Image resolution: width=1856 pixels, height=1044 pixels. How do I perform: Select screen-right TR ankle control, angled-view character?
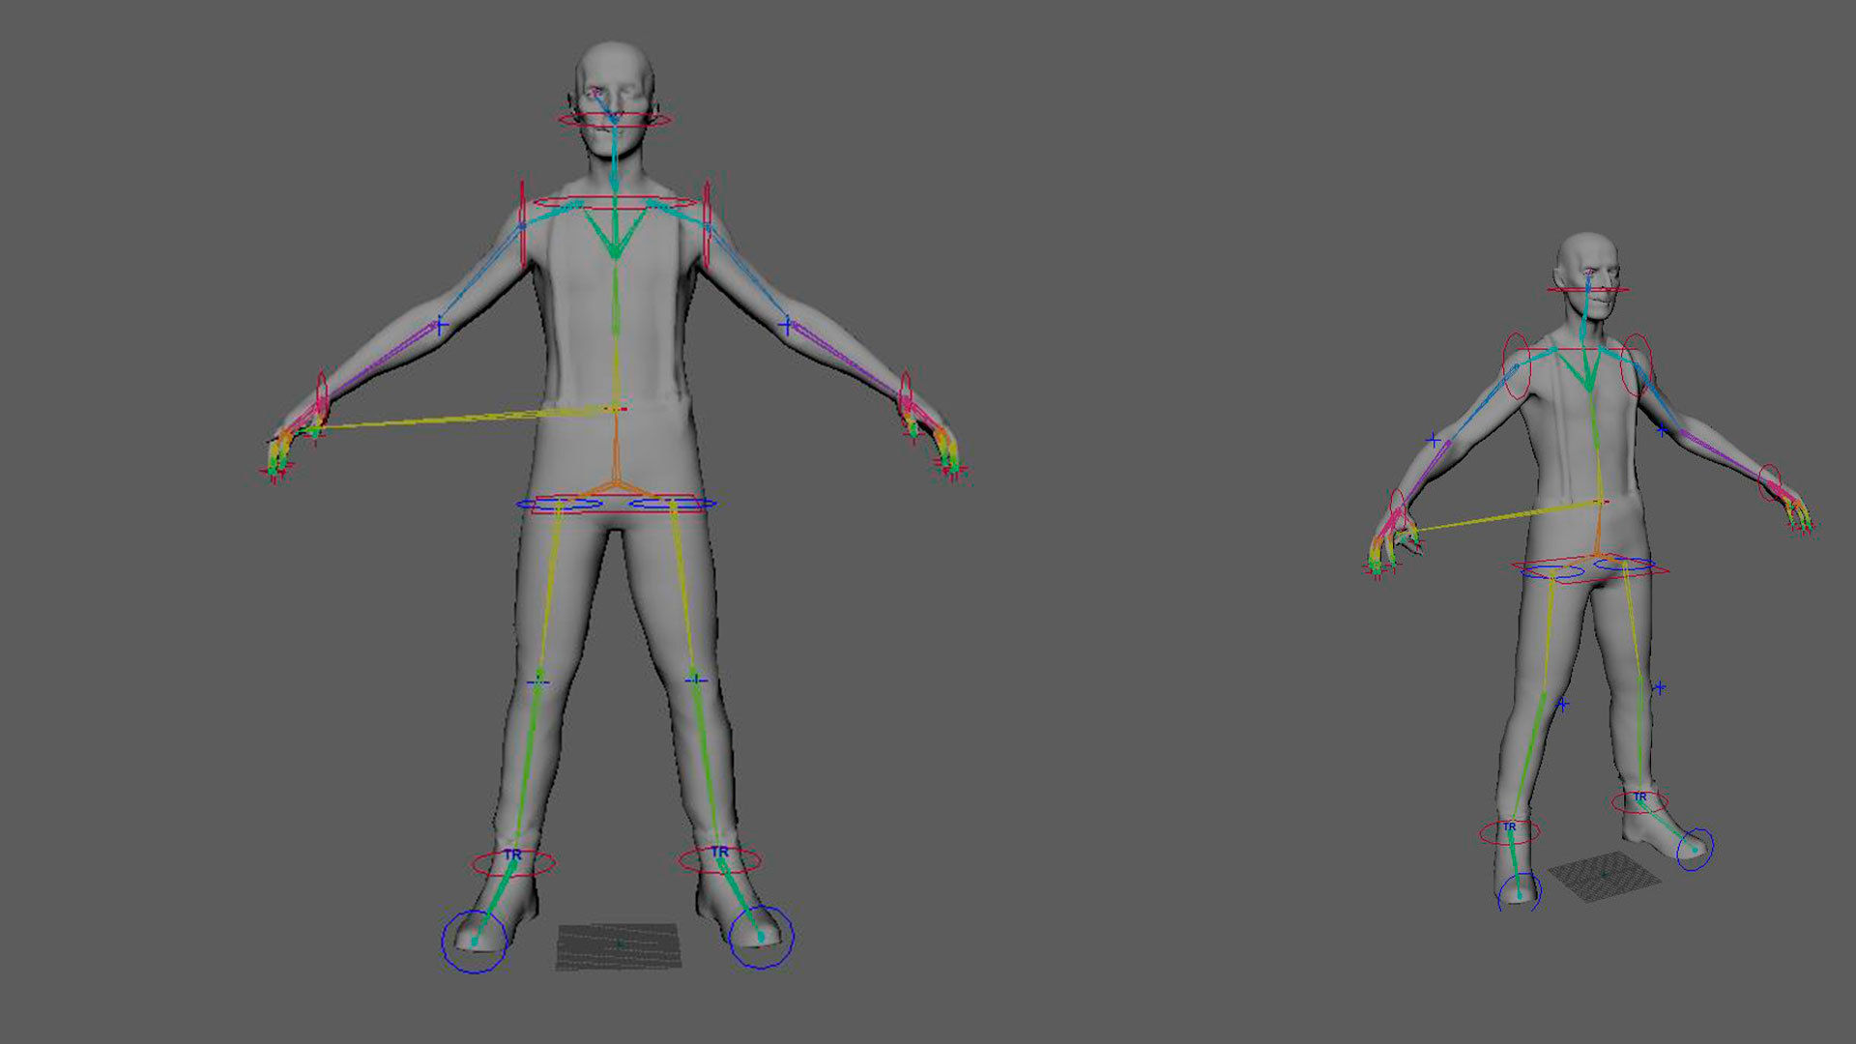click(x=1639, y=801)
